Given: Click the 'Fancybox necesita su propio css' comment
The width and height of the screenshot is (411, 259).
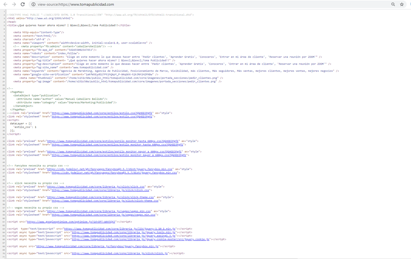Looking at the screenshot, I should click(38, 165).
